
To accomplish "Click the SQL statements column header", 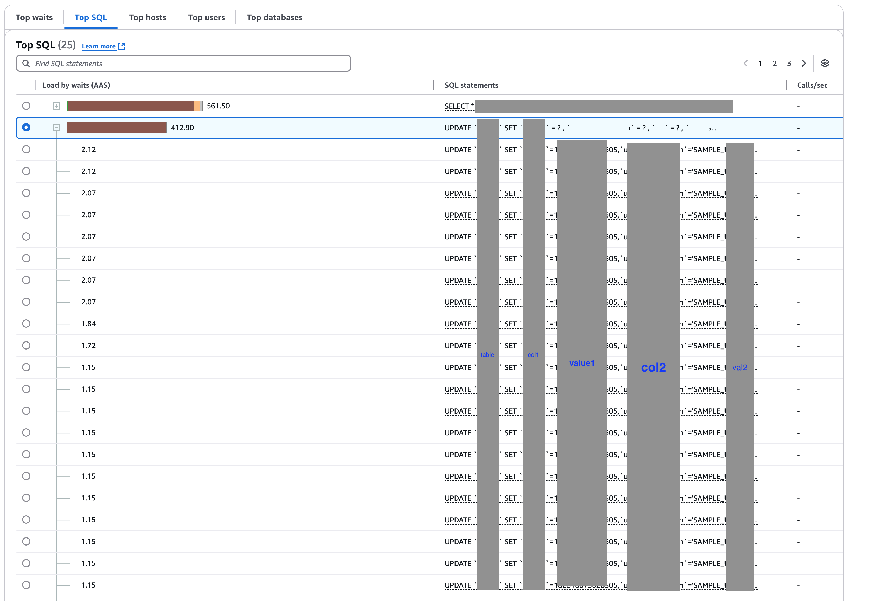I will 471,85.
